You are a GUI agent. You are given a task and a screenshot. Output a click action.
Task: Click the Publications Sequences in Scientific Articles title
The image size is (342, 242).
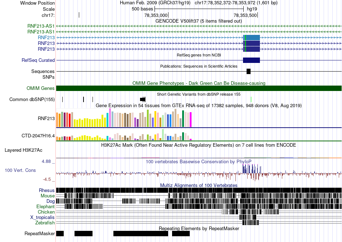[x=199, y=66]
